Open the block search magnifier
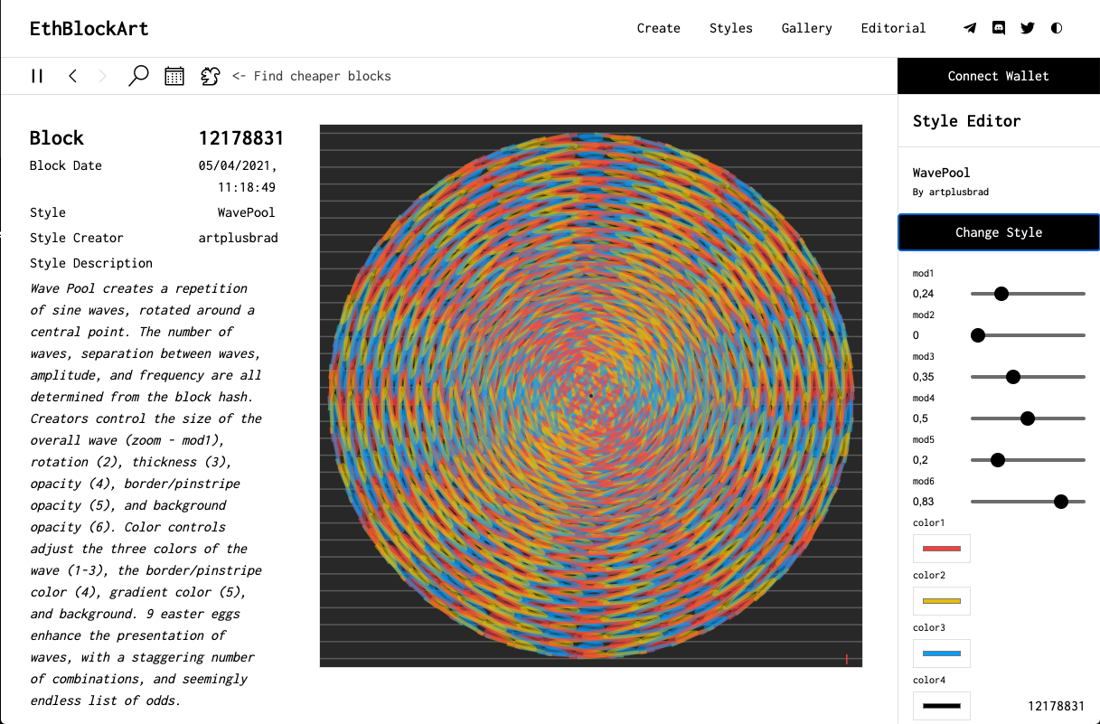Image resolution: width=1100 pixels, height=724 pixels. [138, 76]
